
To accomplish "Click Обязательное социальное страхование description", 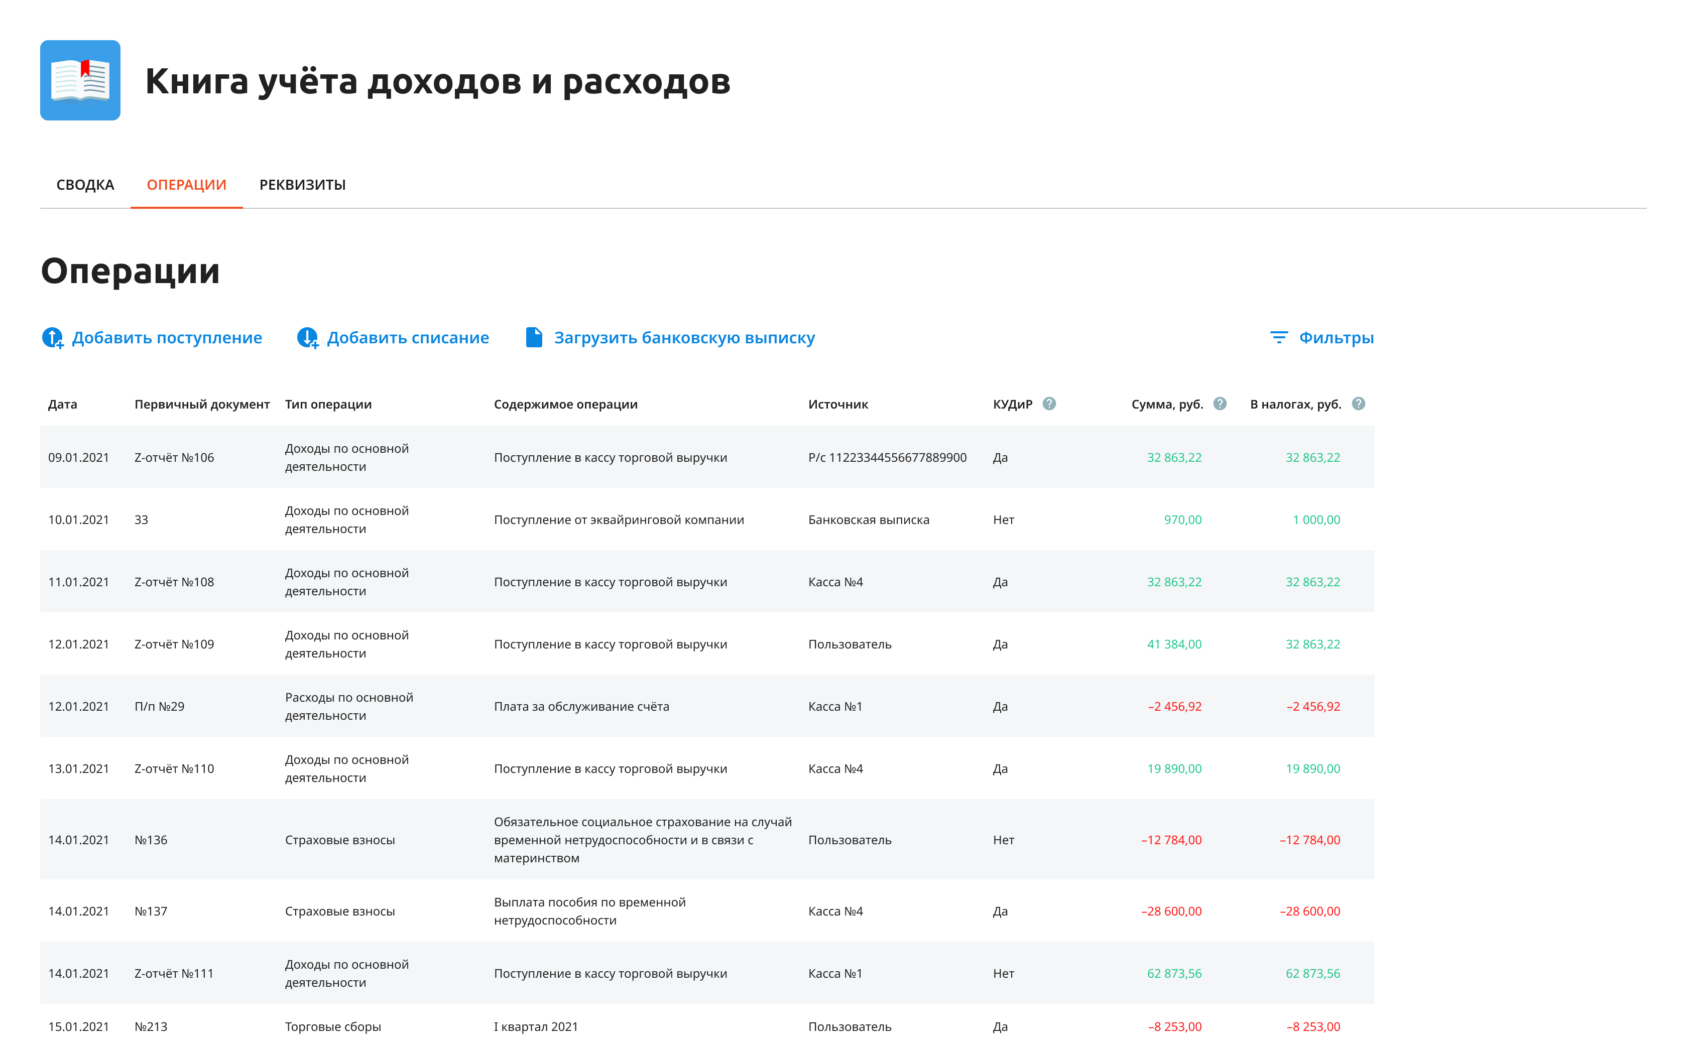I will click(643, 840).
